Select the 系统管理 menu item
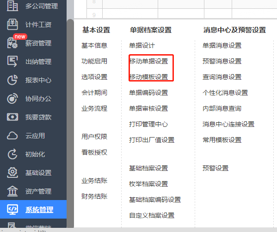 pyautogui.click(x=33, y=209)
